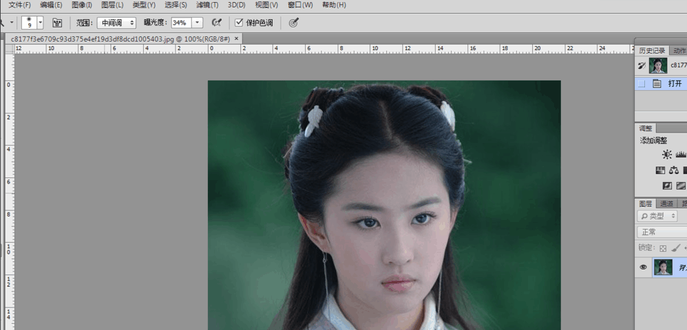Toggle history brush source box beside 打开
Viewport: 687px width, 330px height.
(x=642, y=84)
